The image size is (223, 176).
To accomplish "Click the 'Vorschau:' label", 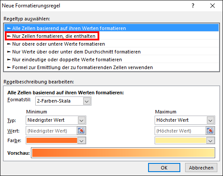I will (18, 153).
